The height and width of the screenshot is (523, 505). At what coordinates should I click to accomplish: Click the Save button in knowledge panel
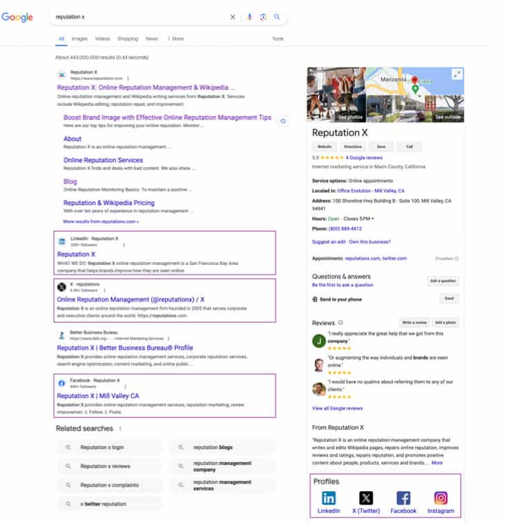381,146
